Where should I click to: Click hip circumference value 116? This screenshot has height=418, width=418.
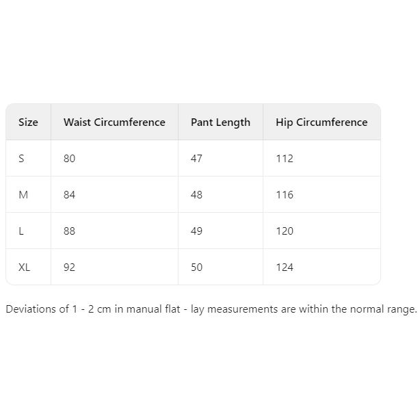285,195
